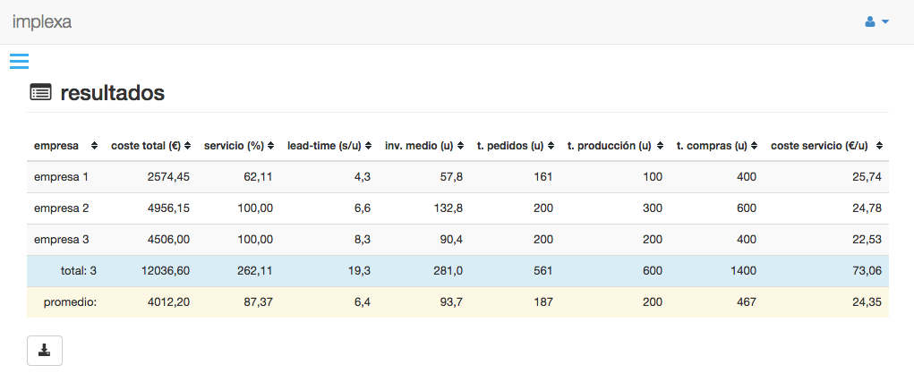Sort by inv. medio (u) column
Image resolution: width=914 pixels, height=382 pixels.
tap(423, 145)
